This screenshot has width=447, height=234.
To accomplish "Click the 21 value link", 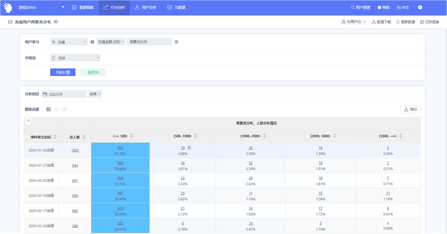I will point(183,208).
